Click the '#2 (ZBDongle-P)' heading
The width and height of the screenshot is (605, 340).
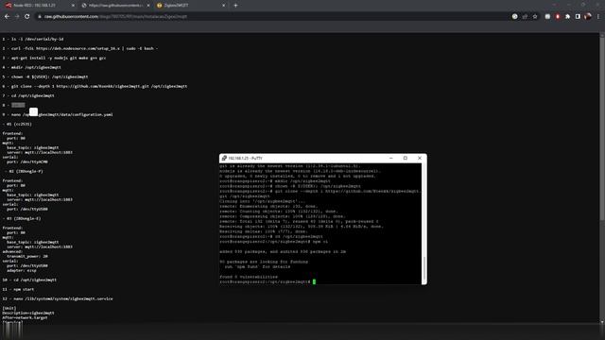point(24,171)
